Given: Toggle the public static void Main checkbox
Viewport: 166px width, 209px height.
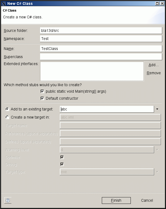Looking at the screenshot, I should [x=42, y=91].
